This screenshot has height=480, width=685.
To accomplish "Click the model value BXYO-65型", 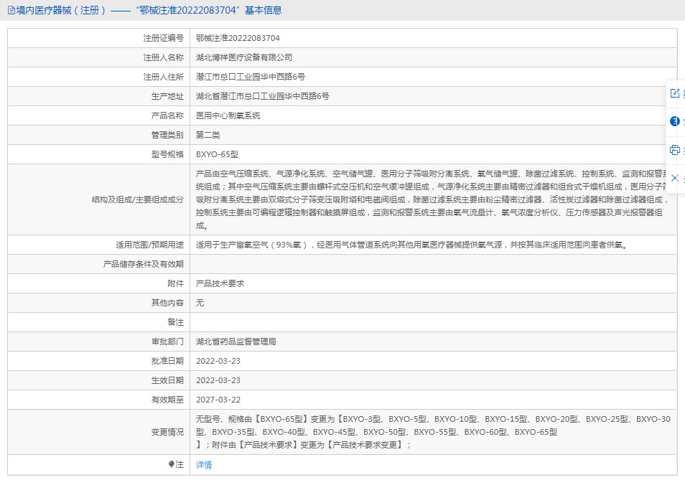I will coord(217,154).
